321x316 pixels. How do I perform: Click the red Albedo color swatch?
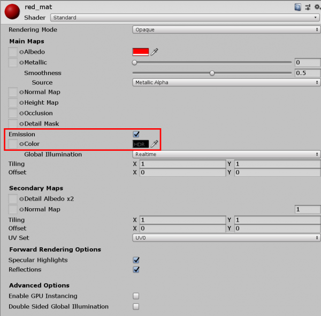pyautogui.click(x=140, y=52)
